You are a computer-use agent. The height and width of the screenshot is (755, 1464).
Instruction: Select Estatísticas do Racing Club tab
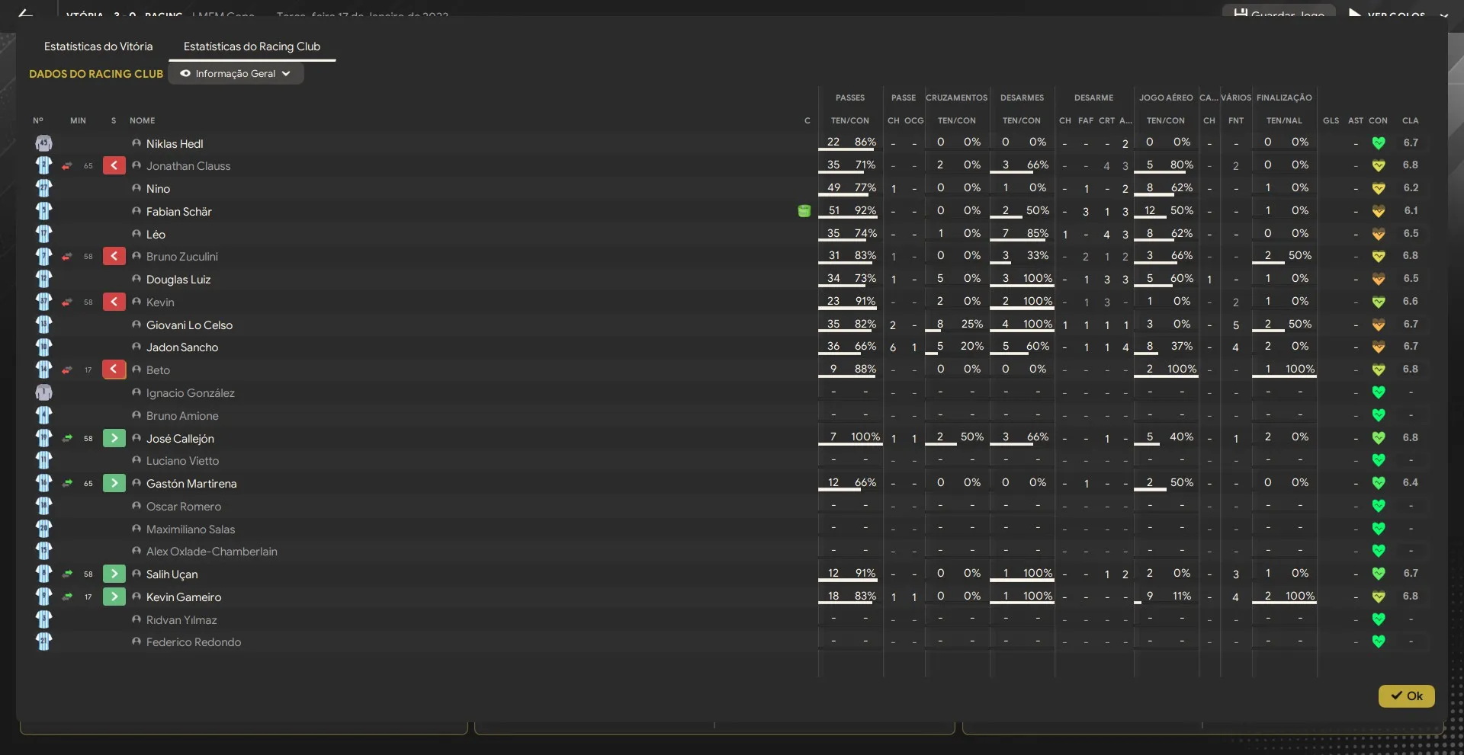[252, 46]
